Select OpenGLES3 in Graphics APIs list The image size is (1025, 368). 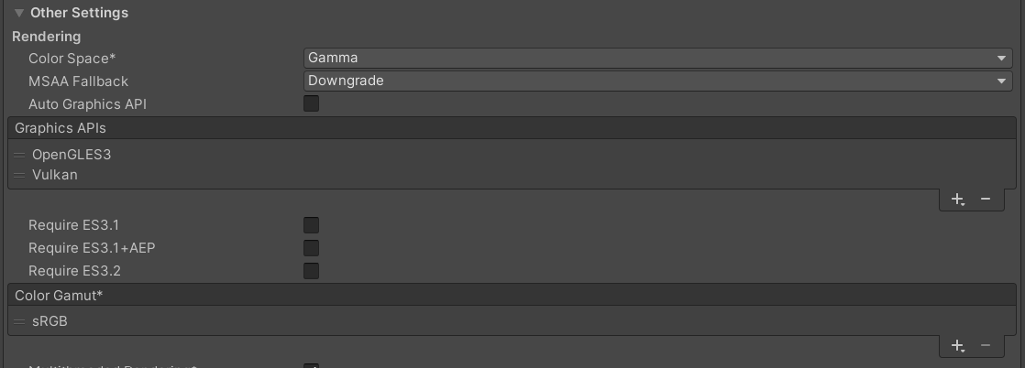[72, 155]
